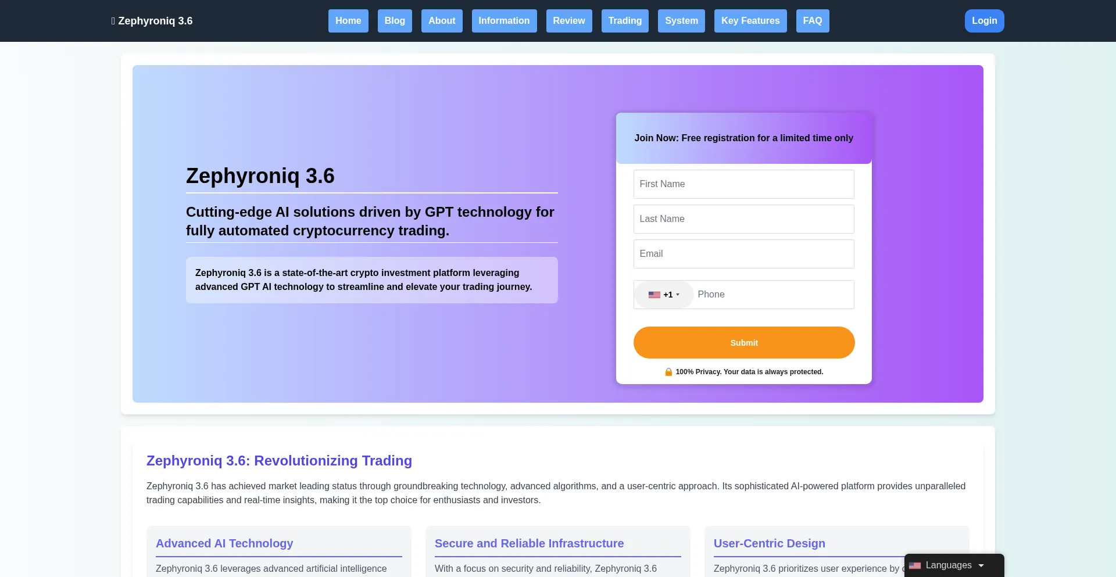
Task: Go to the FAQ section
Action: coord(812,21)
